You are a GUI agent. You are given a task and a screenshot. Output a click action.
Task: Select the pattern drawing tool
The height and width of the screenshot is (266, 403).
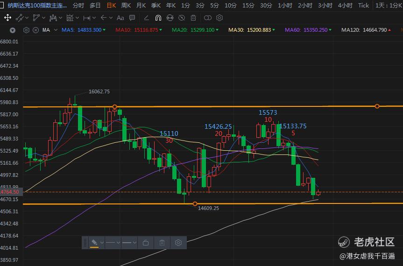53,18
